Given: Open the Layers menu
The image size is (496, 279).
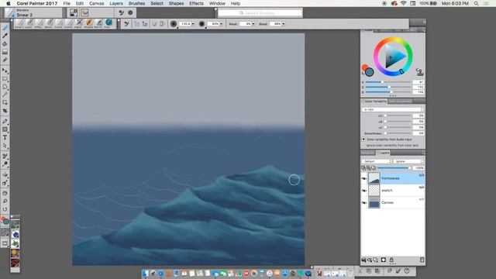Looking at the screenshot, I should pos(116,3).
